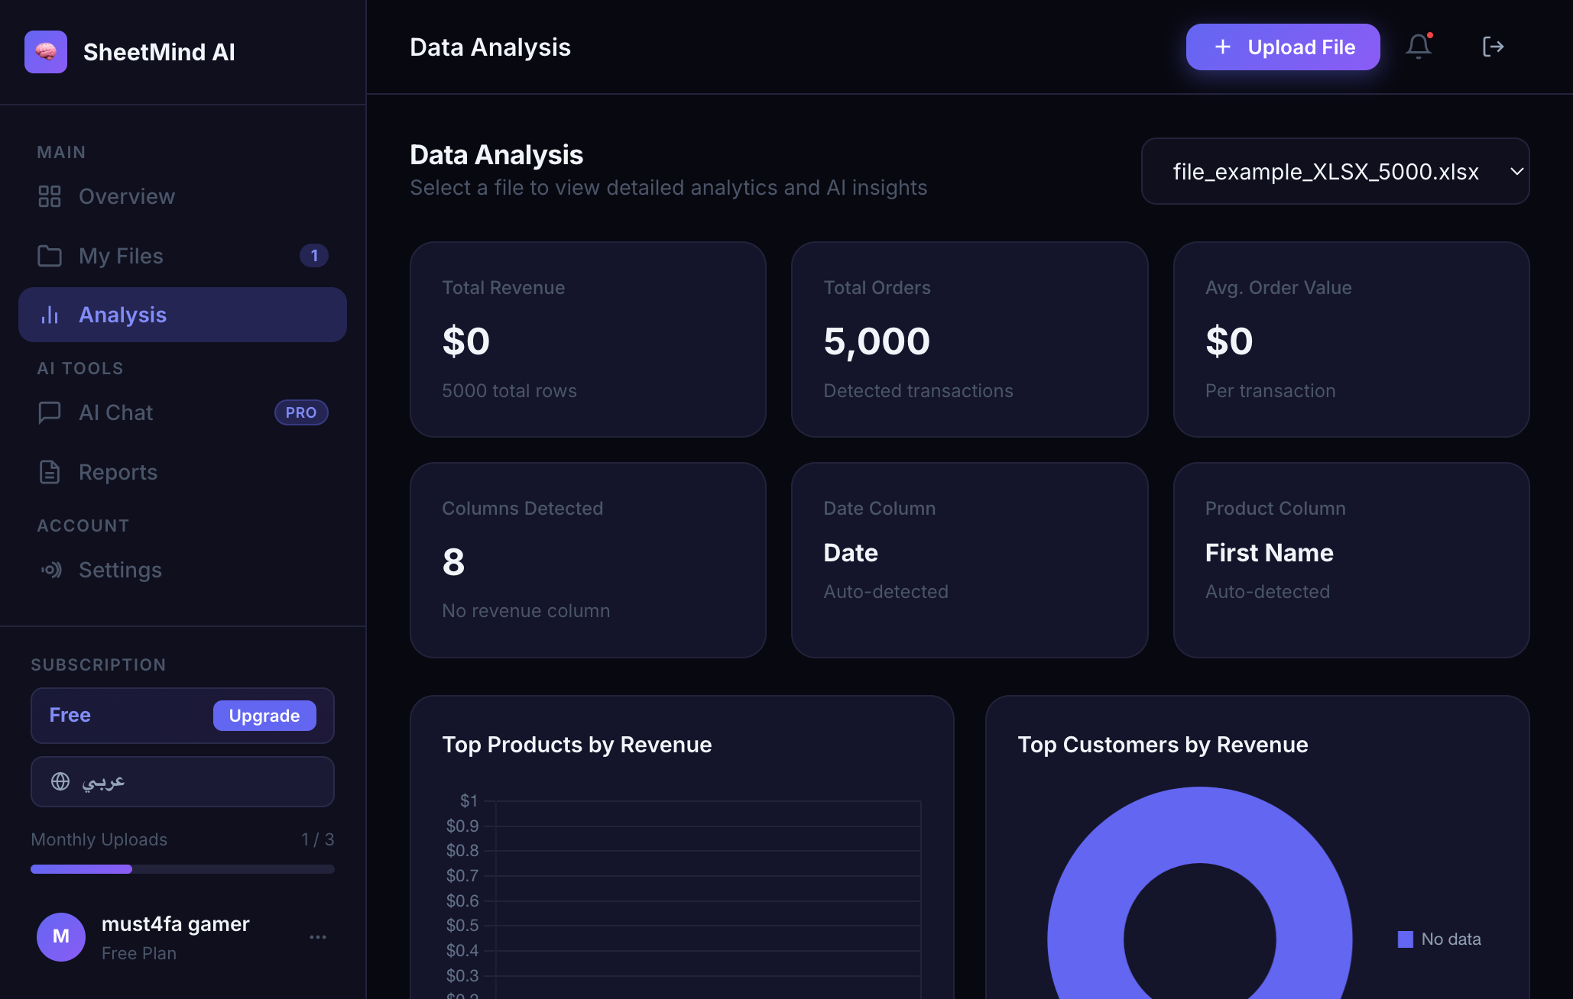Click the "5,000" orders value
This screenshot has height=999, width=1573.
click(877, 341)
